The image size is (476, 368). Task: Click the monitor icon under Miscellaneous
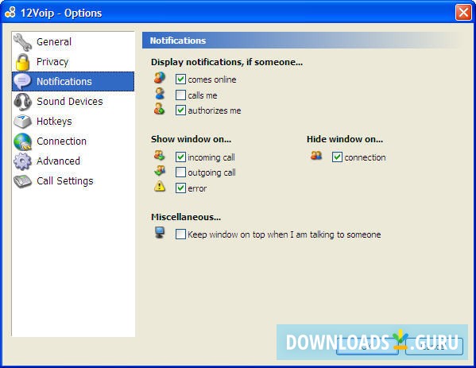(x=160, y=233)
